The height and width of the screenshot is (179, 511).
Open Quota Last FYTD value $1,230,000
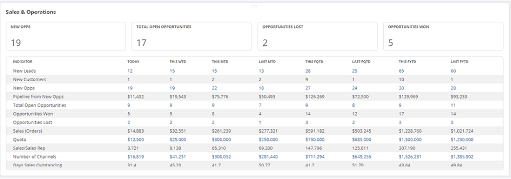pyautogui.click(x=462, y=140)
